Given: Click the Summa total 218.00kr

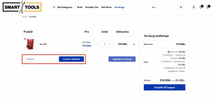Looking at the screenshot, I should [165, 80].
